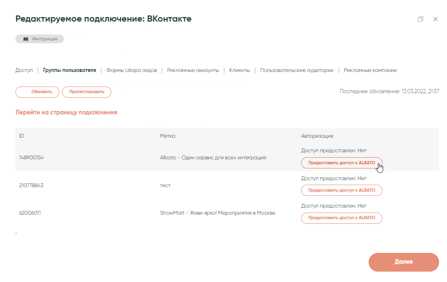Click the Авторизация column header
Screen dimensions: 447x282
pos(317,136)
